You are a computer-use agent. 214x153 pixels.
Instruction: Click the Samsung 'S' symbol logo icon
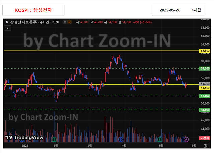(7, 22)
